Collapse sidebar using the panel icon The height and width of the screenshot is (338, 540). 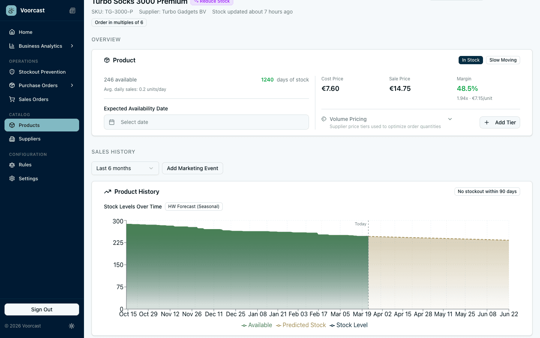[72, 11]
